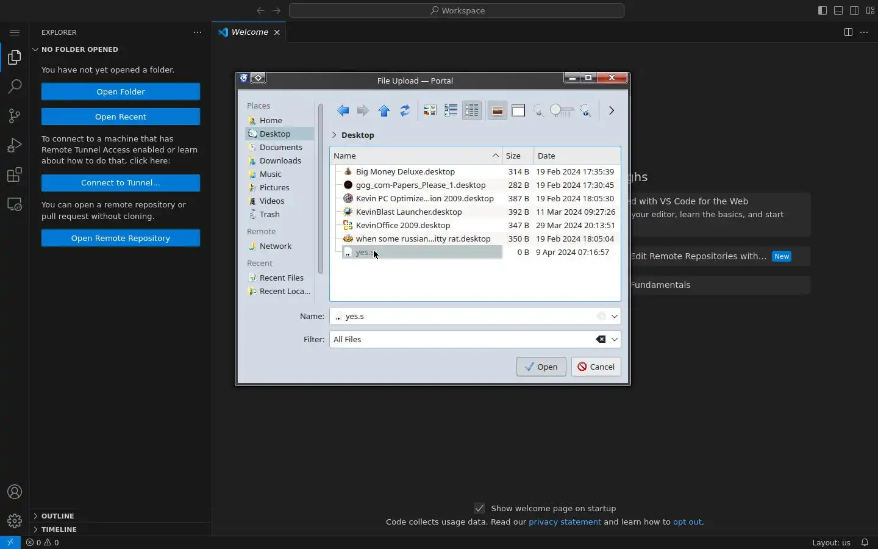Switch file dialog to detailed tree view
The image size is (878, 549).
point(472,110)
